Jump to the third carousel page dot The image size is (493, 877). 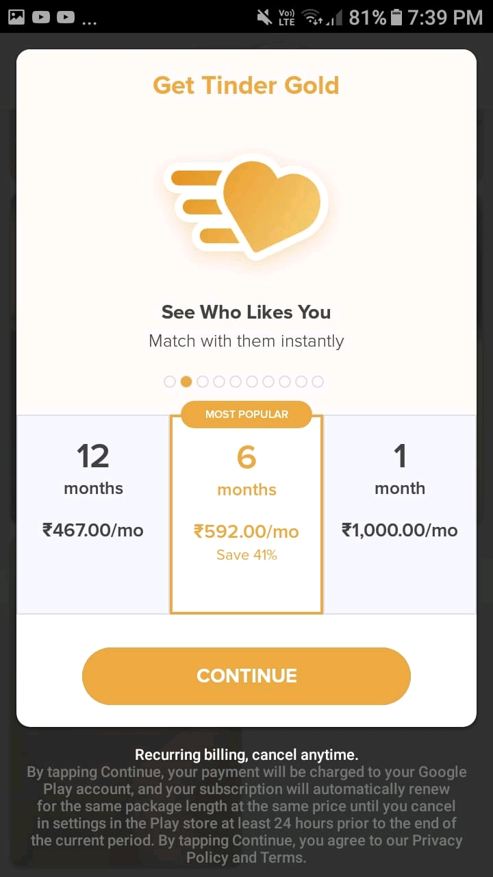203,382
